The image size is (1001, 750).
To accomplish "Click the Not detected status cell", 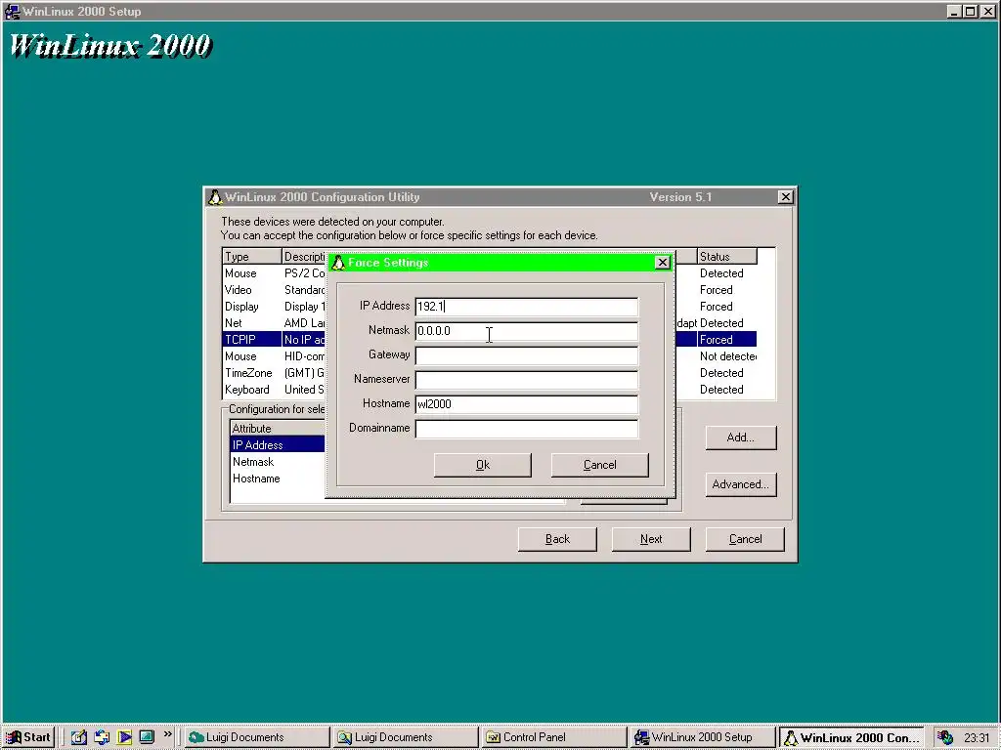I will (x=727, y=355).
